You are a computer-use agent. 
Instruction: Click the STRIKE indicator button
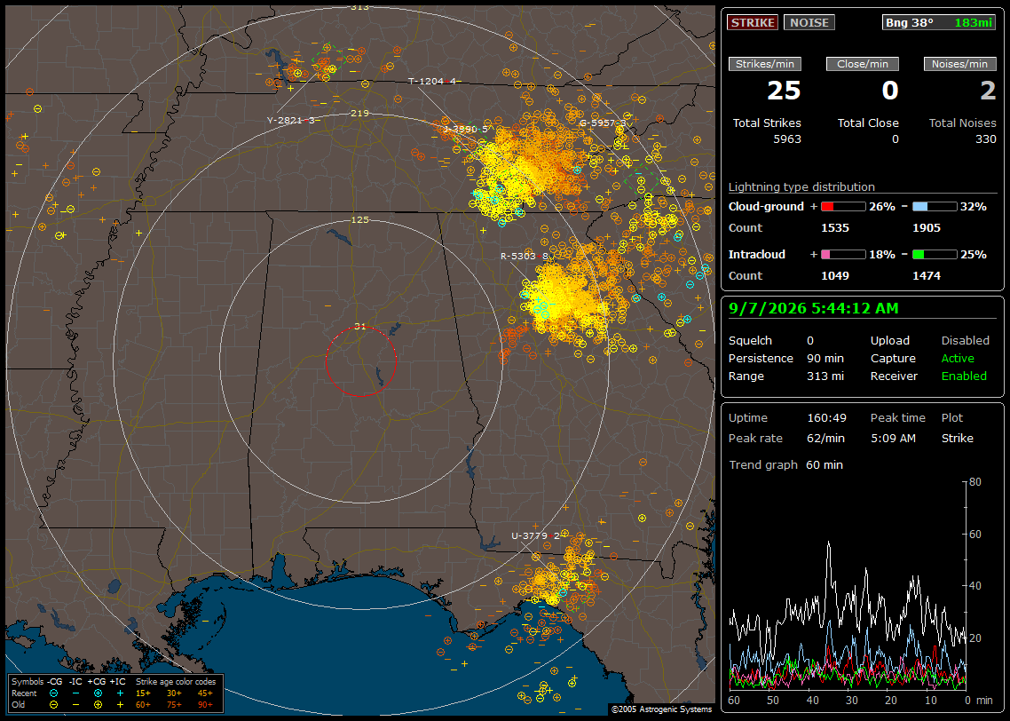[x=753, y=22]
